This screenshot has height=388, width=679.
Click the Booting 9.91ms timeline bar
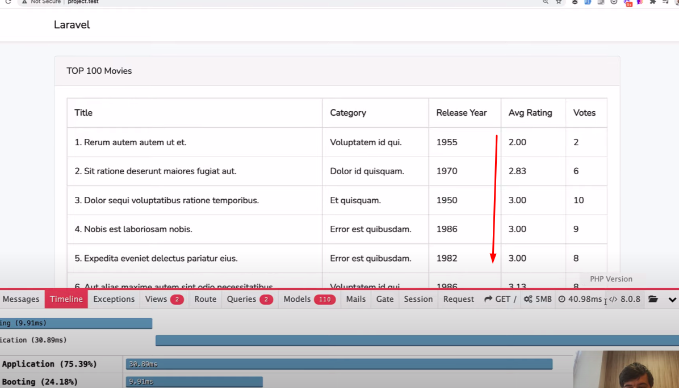pos(193,382)
